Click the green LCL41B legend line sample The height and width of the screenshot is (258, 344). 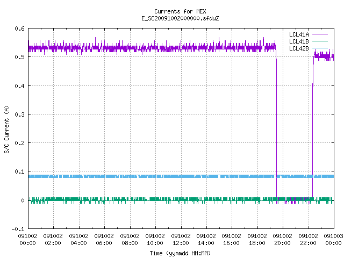(320, 41)
